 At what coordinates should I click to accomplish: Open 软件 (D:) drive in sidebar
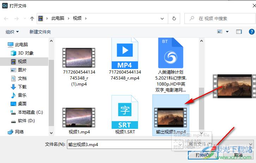click(x=23, y=121)
